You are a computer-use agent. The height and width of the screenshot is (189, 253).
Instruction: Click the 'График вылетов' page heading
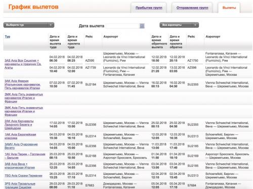coord(33,7)
